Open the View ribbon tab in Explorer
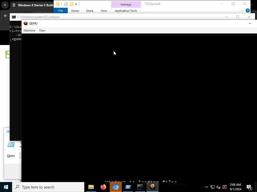Viewport: 257px width, 192px height. (x=104, y=11)
